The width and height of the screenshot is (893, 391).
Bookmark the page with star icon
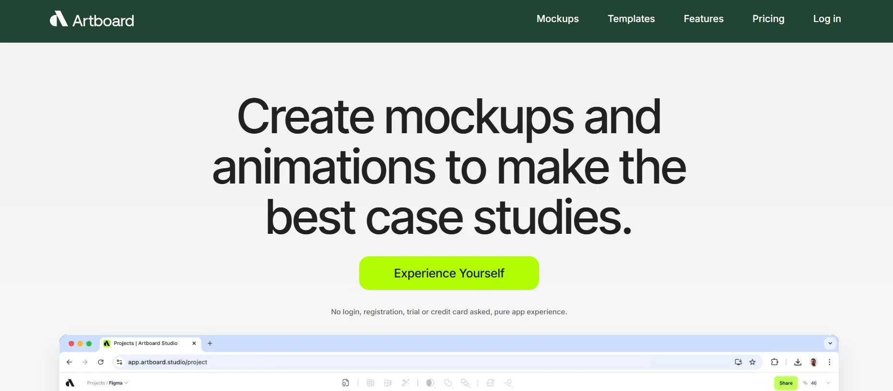click(752, 362)
